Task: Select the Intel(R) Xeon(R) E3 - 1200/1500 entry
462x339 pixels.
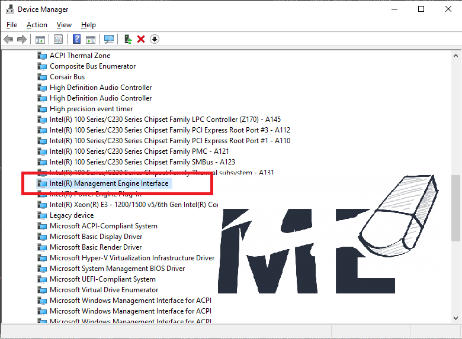Action: [134, 205]
